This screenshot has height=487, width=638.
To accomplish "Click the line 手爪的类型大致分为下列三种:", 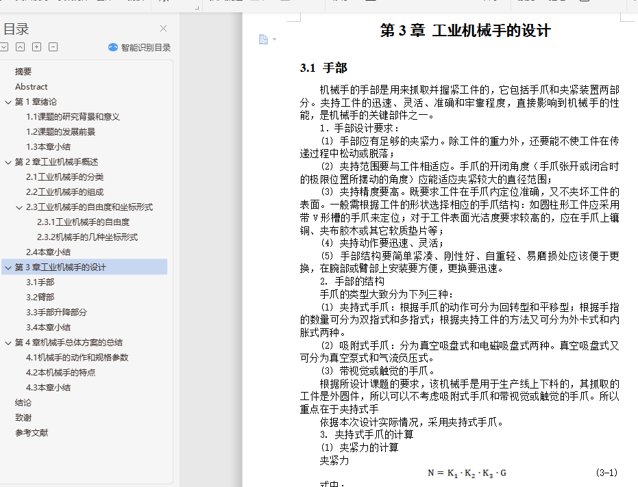I will [387, 294].
